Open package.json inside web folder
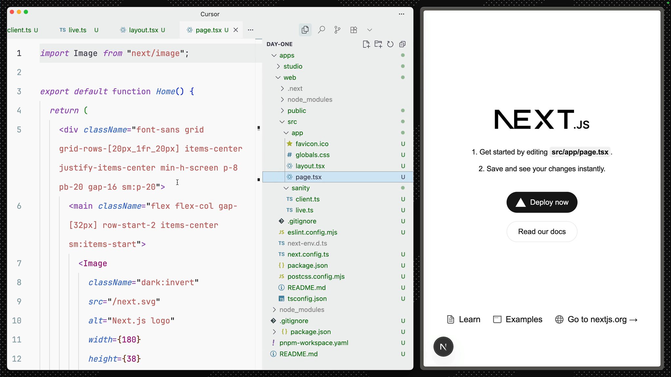Screen dimensions: 671x377 (338, 265)
